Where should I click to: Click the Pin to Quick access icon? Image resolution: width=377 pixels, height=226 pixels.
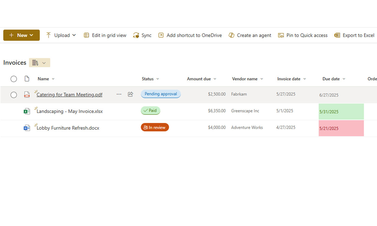[281, 35]
